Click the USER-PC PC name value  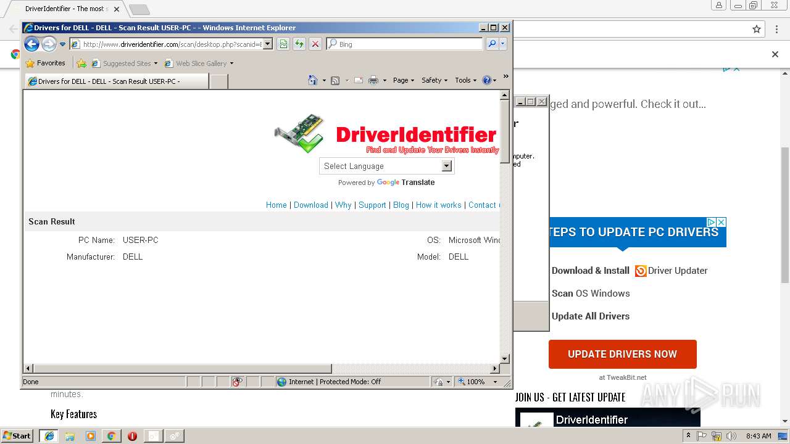[x=141, y=240]
